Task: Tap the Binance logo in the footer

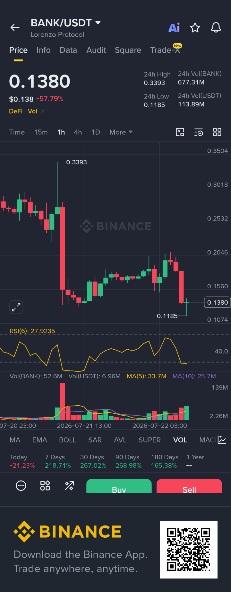Action: click(67, 532)
